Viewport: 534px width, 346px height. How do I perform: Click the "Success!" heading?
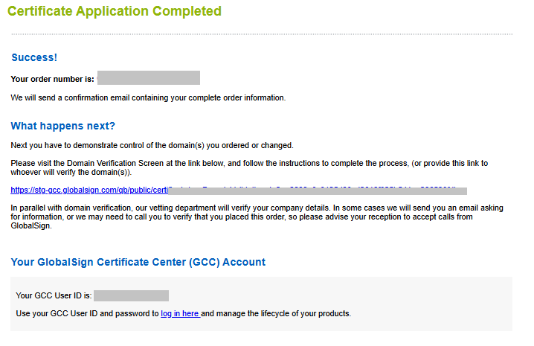pos(34,57)
